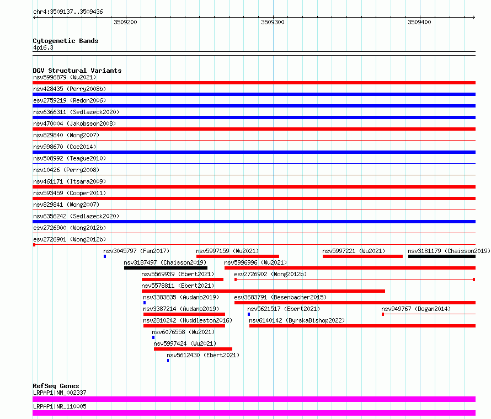Click red start marker of nsv949767 (Dogan2014)
491x419 pixels.
[383, 314]
